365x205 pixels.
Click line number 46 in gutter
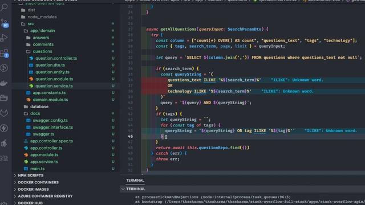[x=131, y=137]
